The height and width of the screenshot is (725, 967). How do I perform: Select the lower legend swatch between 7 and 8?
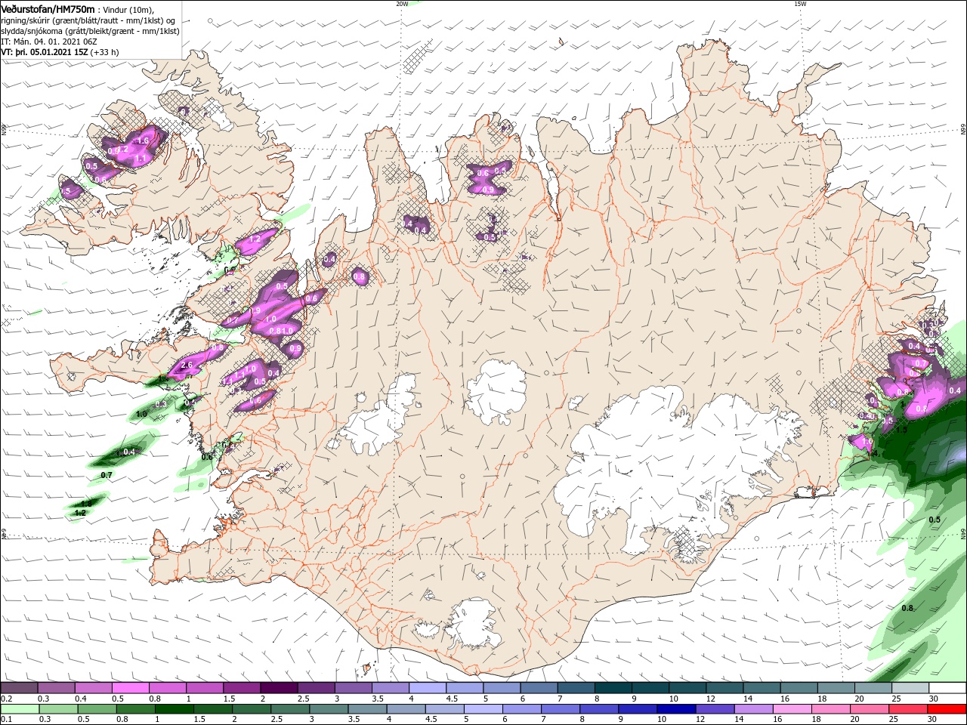point(561,709)
